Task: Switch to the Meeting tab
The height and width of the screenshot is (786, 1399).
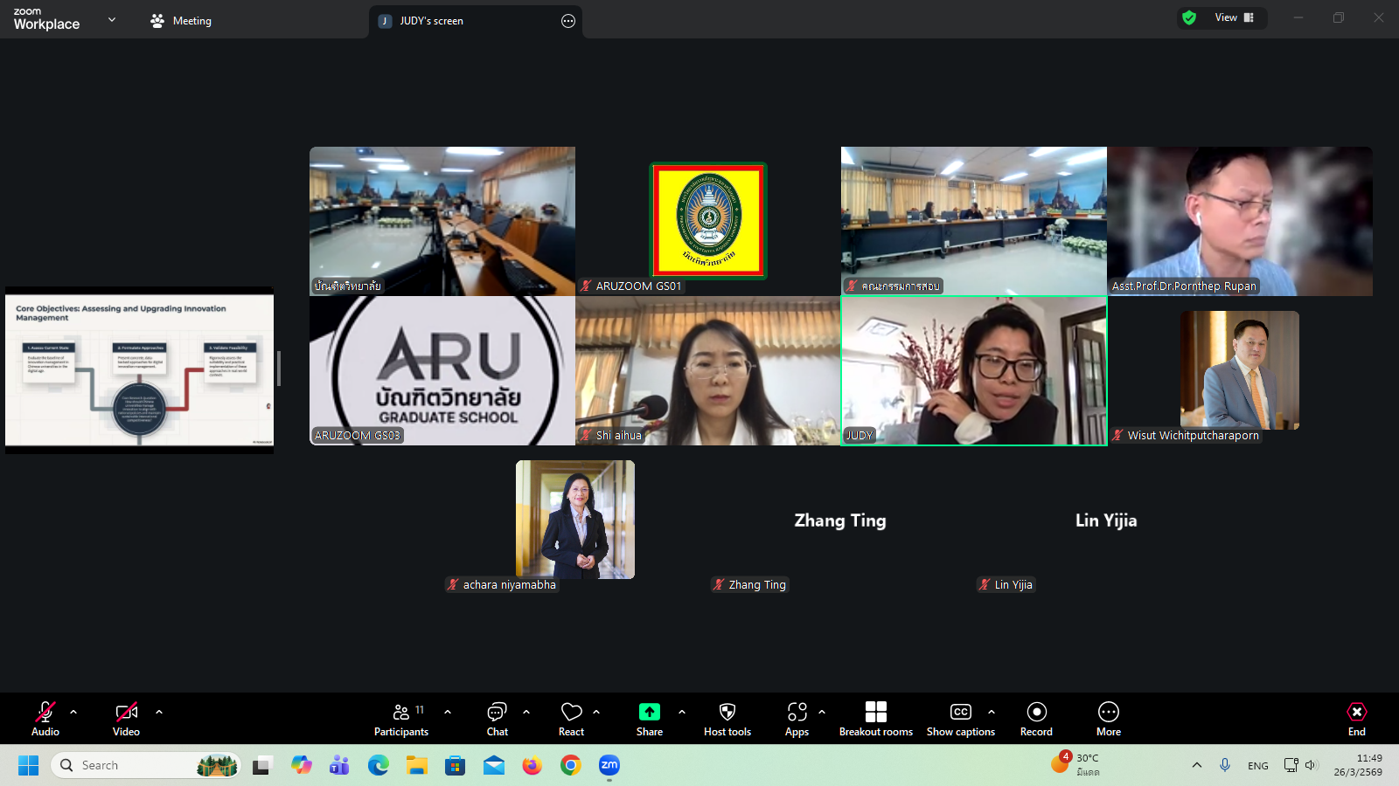Action: (x=181, y=21)
